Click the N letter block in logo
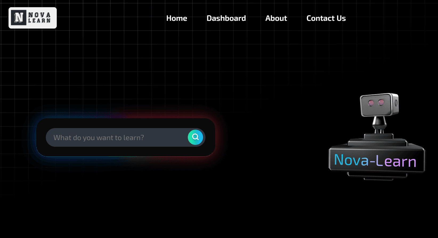 pos(19,18)
